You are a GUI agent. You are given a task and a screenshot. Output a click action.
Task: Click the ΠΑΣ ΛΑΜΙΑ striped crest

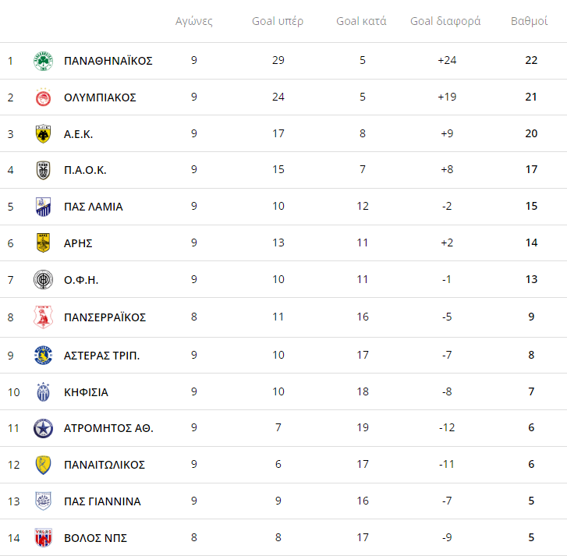pyautogui.click(x=44, y=207)
